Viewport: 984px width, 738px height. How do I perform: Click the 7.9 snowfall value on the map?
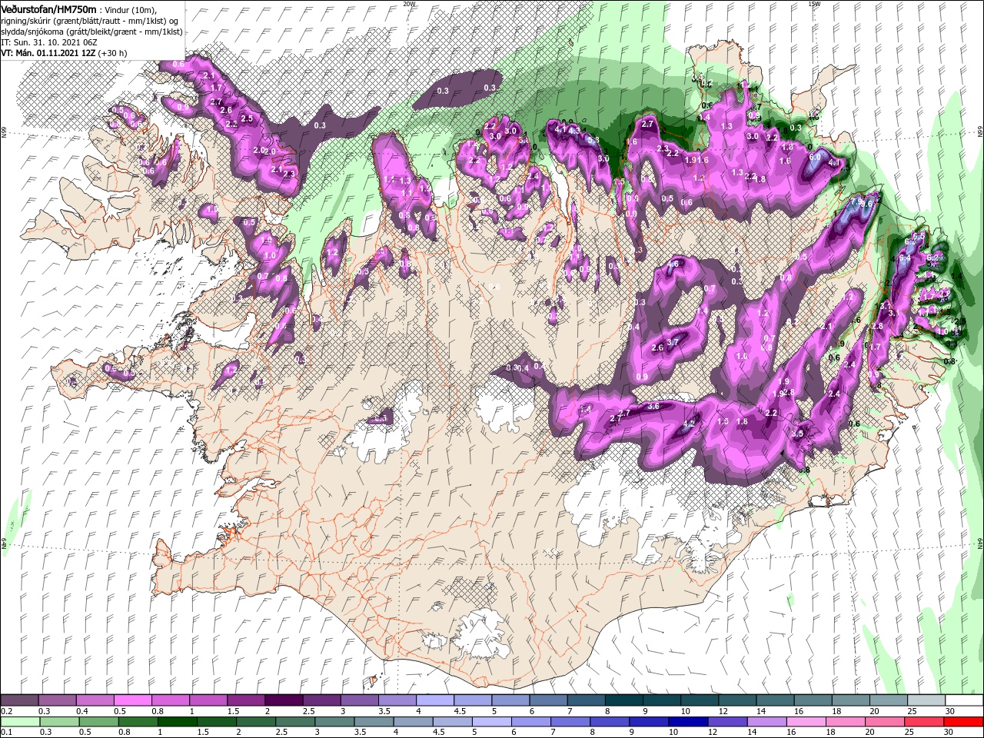tap(856, 201)
